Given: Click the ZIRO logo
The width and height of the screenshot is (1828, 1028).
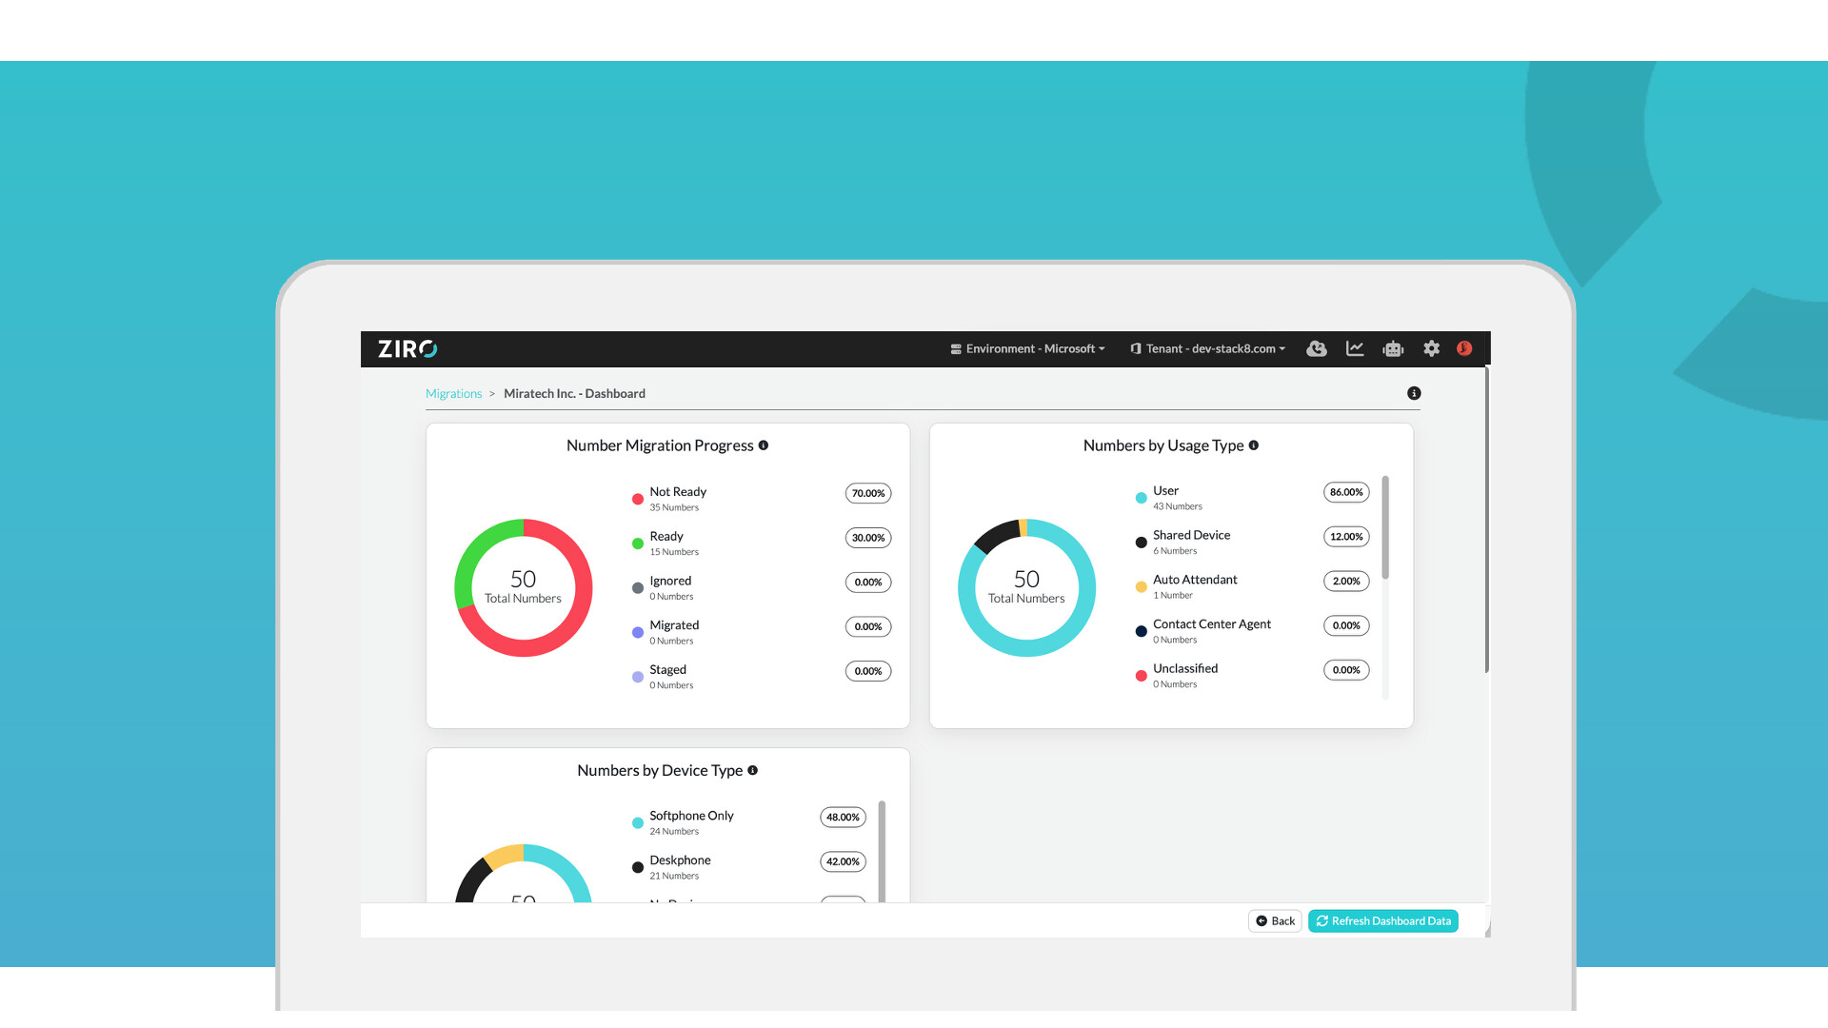Looking at the screenshot, I should [407, 349].
